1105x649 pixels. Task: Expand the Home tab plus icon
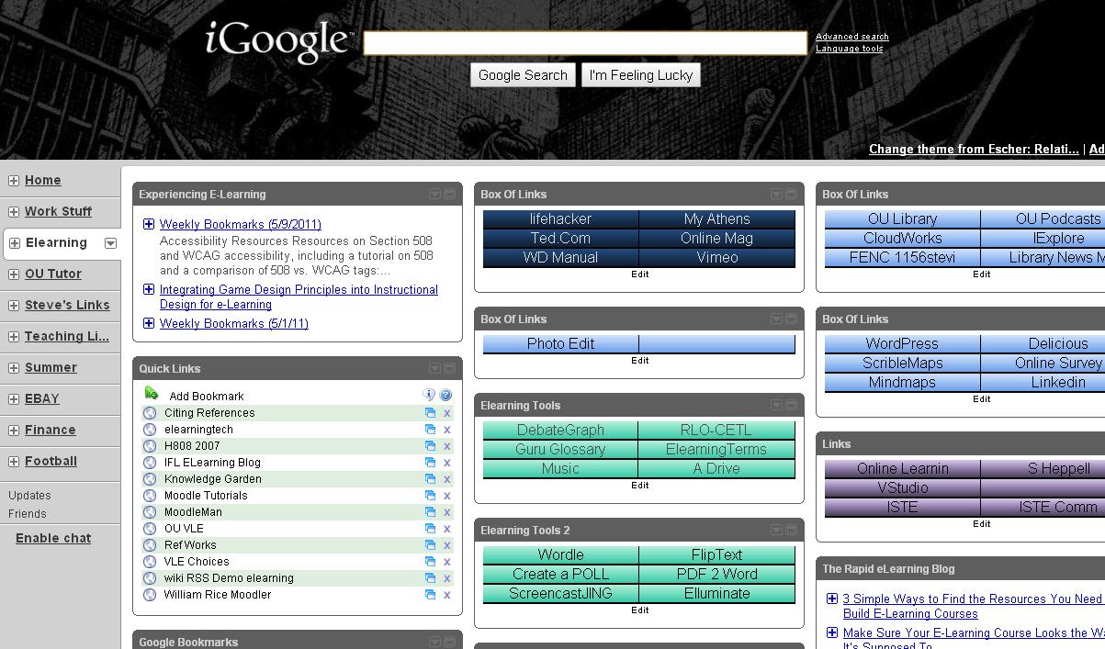coord(14,181)
